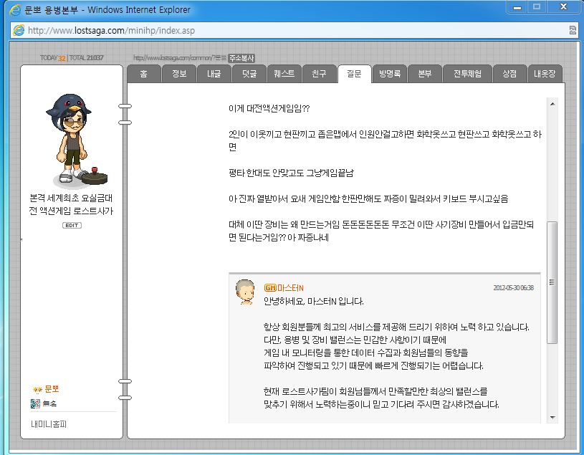Click the scrollbar down arrow
Screen dimensions: 584x455
552,418
